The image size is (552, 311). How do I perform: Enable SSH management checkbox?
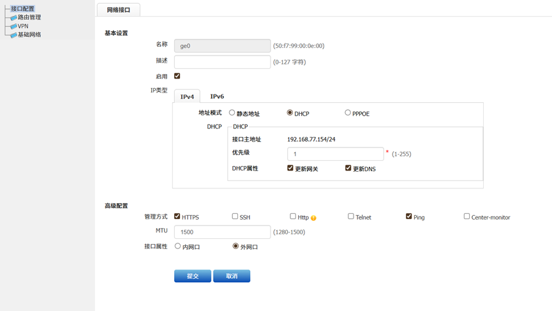pos(235,216)
